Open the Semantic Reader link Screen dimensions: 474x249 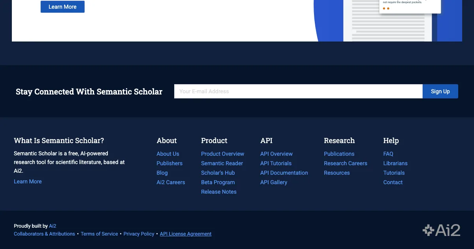(x=222, y=163)
